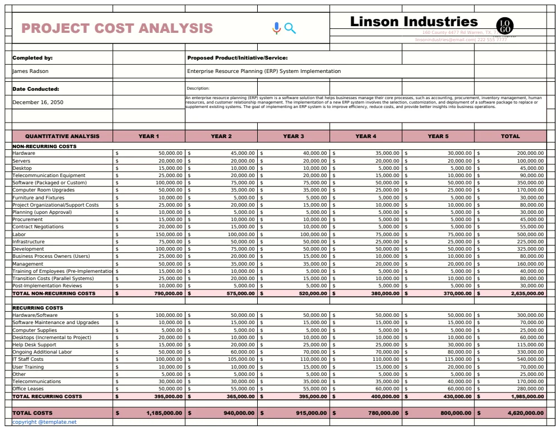Select the Software Maintenance and Upgrades label
Screen dimensions: 560x431
point(56,322)
